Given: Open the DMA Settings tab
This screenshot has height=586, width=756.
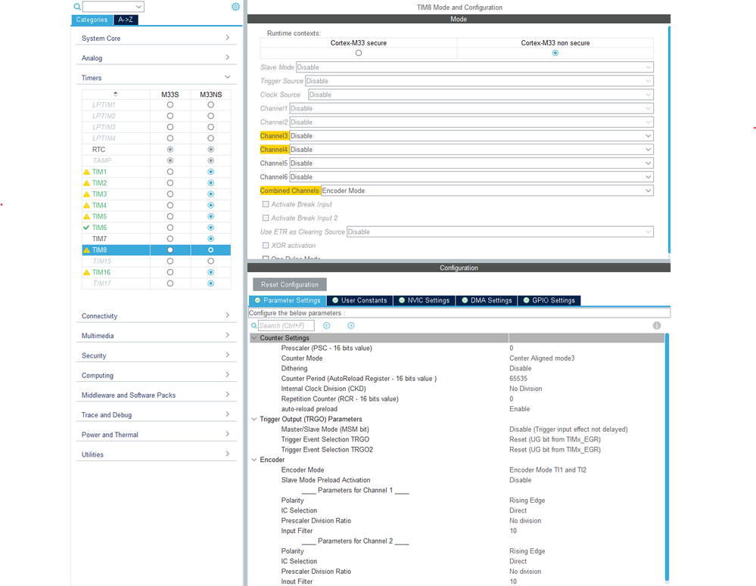Looking at the screenshot, I should [x=487, y=301].
